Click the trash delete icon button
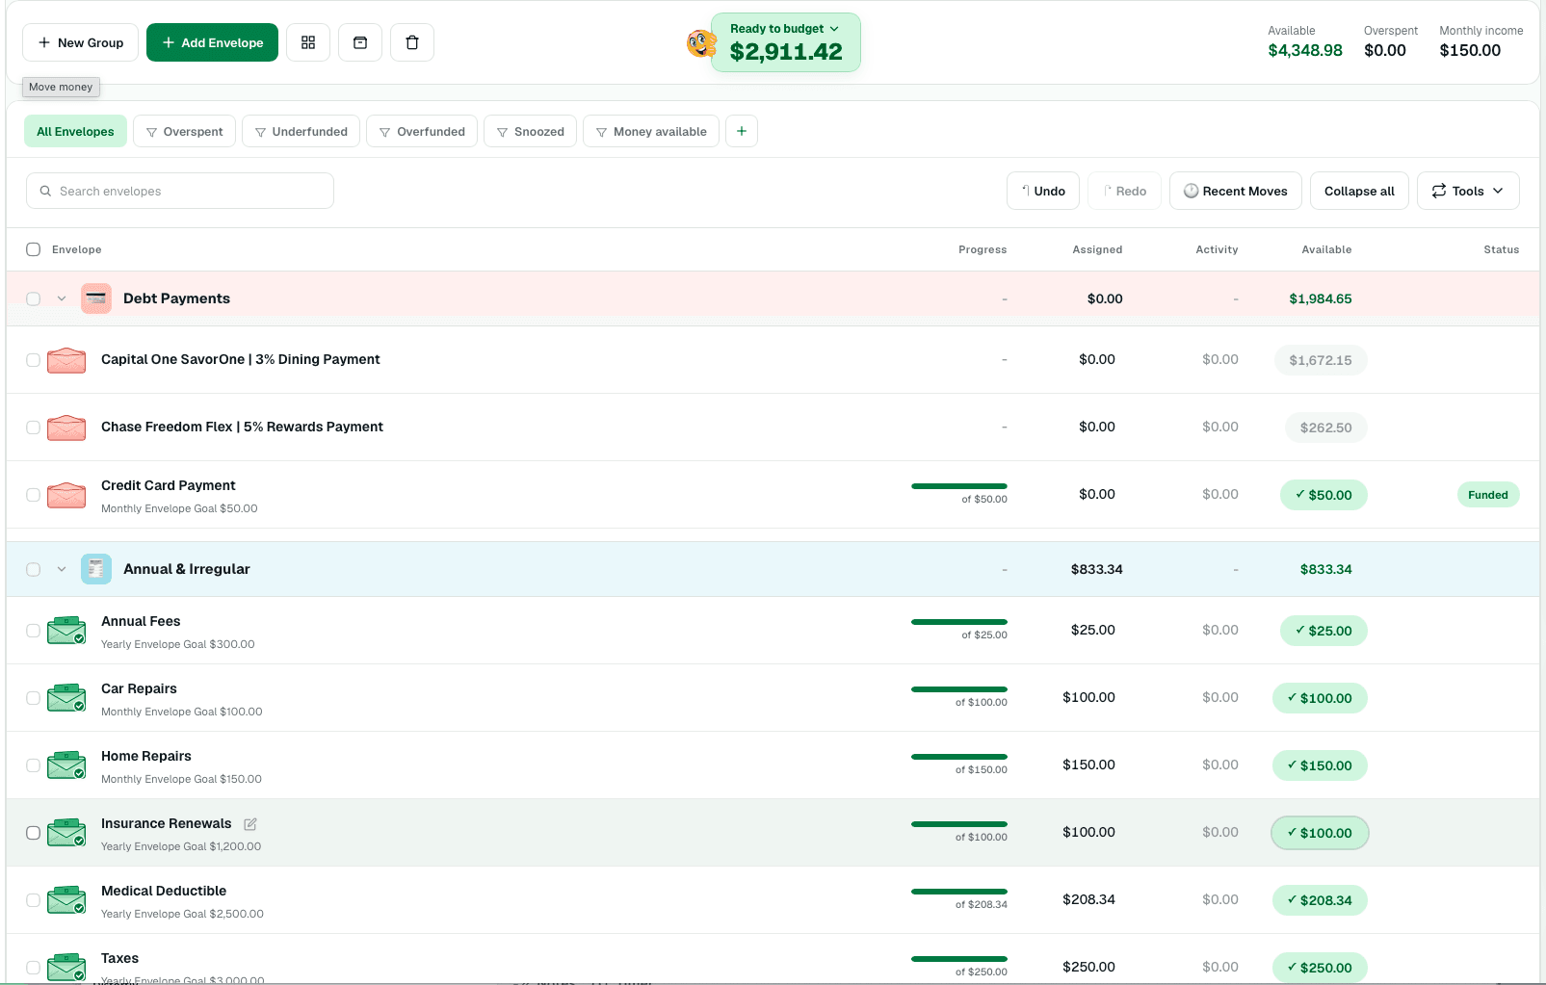The width and height of the screenshot is (1546, 985). tap(412, 42)
